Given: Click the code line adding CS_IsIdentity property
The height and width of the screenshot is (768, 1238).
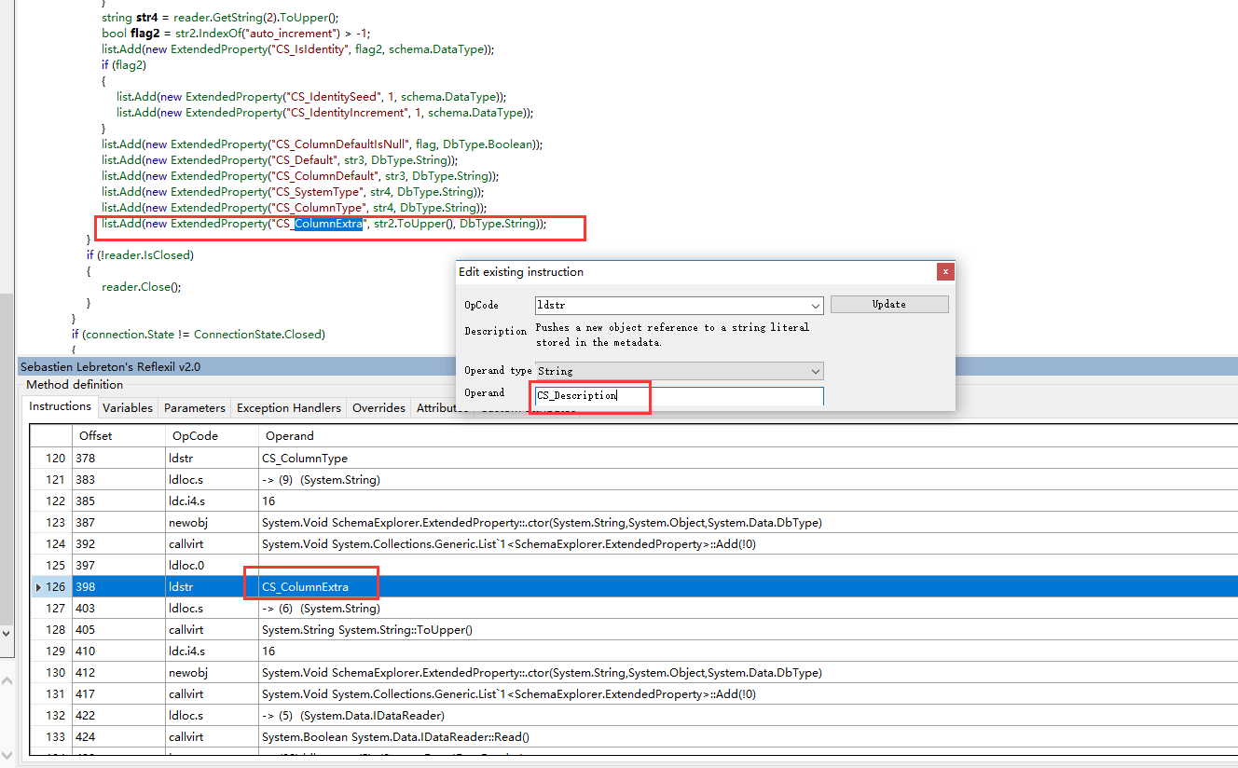Looking at the screenshot, I should pos(298,49).
